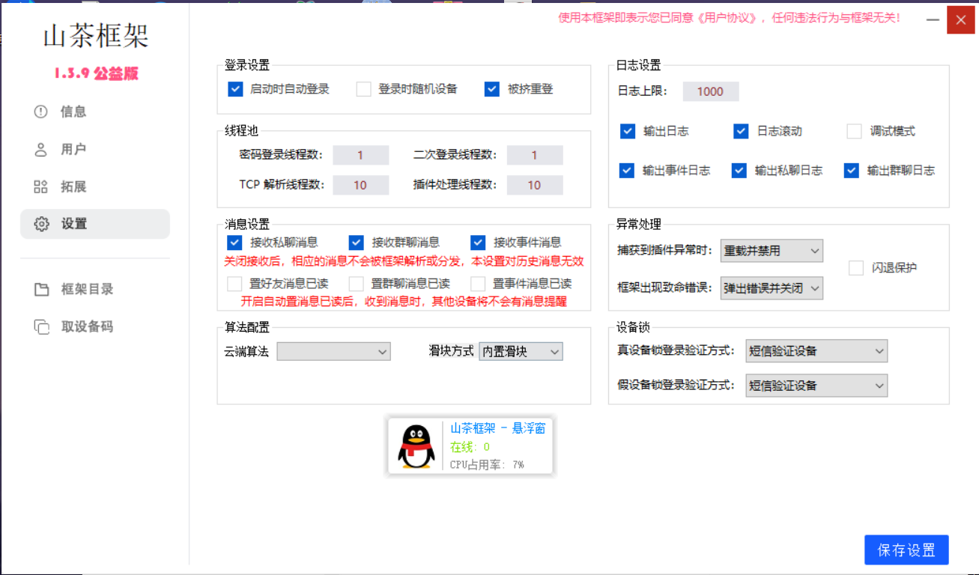Close the window with red X
The height and width of the screenshot is (575, 979).
pos(961,19)
